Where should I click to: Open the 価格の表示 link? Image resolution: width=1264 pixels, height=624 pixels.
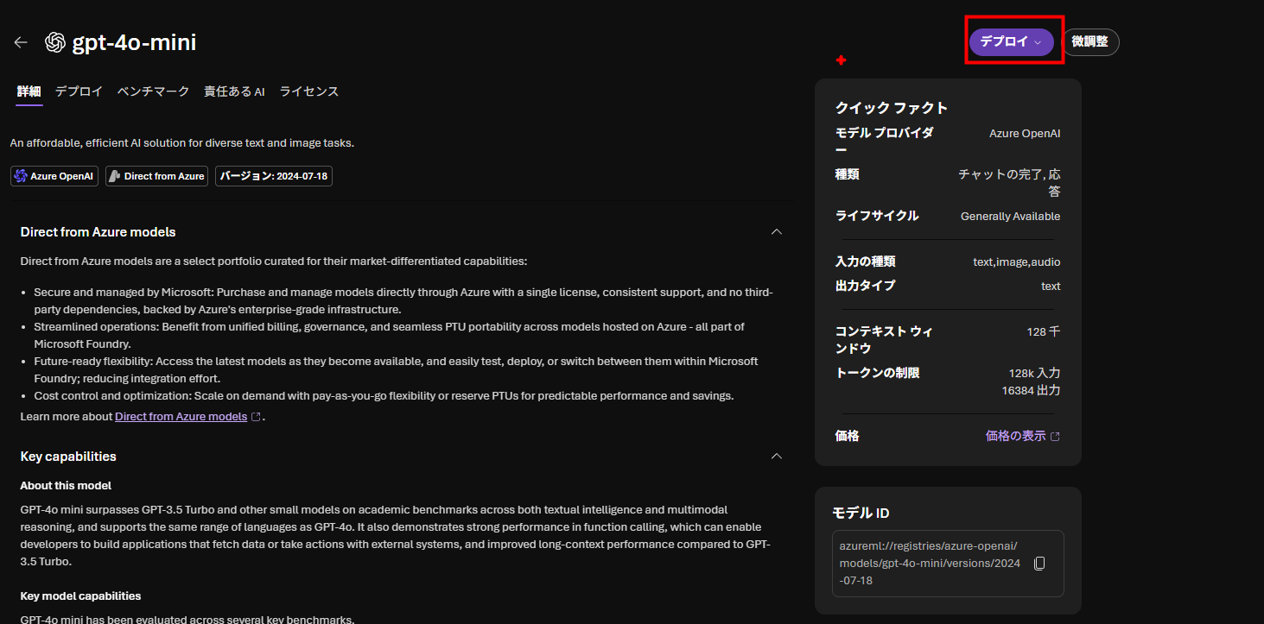point(1015,437)
